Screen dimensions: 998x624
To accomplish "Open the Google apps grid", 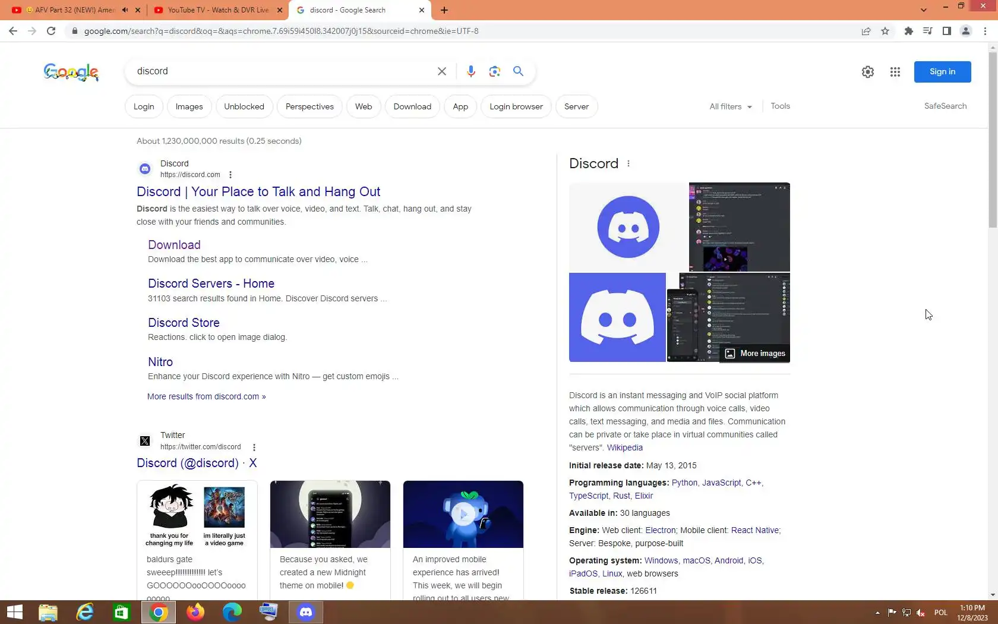I will click(x=895, y=72).
